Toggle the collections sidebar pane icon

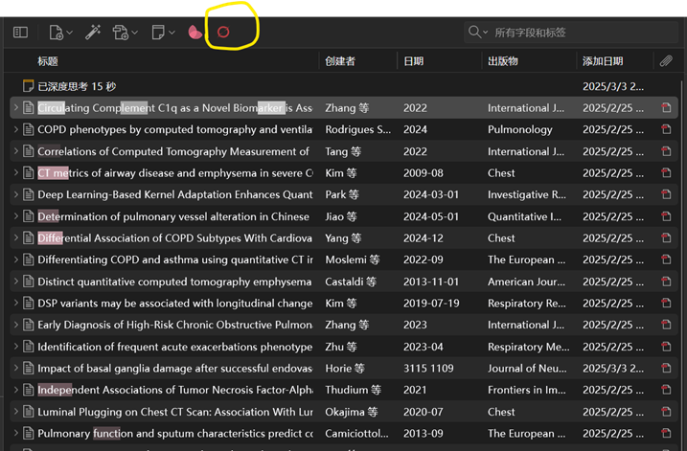pos(20,33)
